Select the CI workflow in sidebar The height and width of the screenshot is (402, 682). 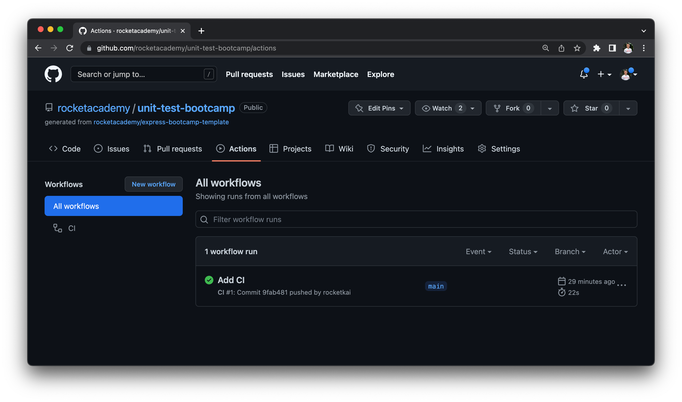point(72,228)
